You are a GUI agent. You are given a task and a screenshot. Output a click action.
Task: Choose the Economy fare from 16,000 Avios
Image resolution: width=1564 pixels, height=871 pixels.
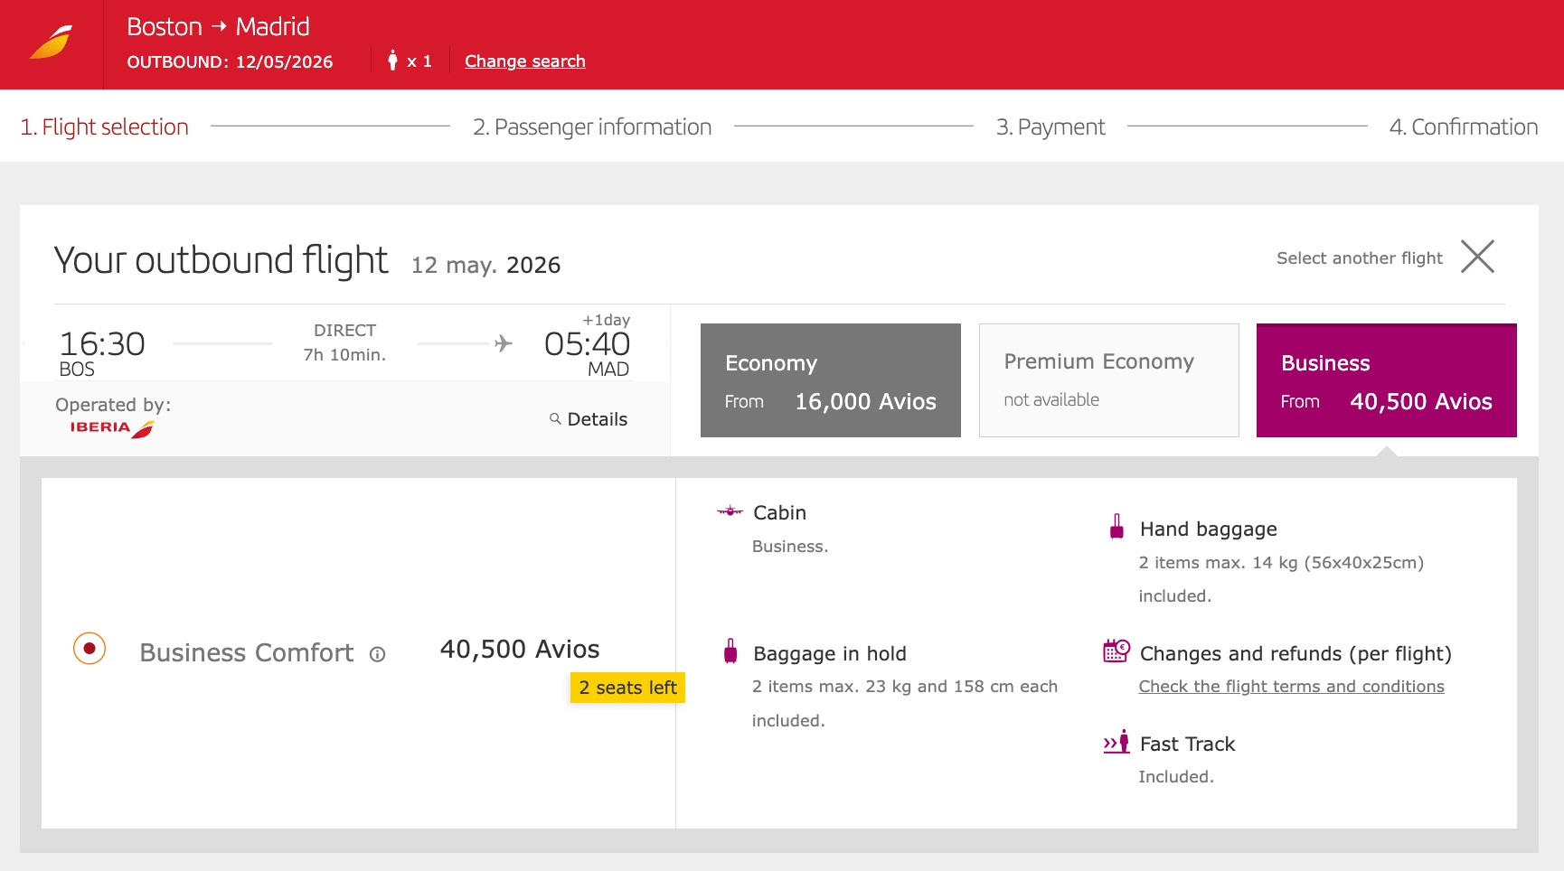coord(830,380)
